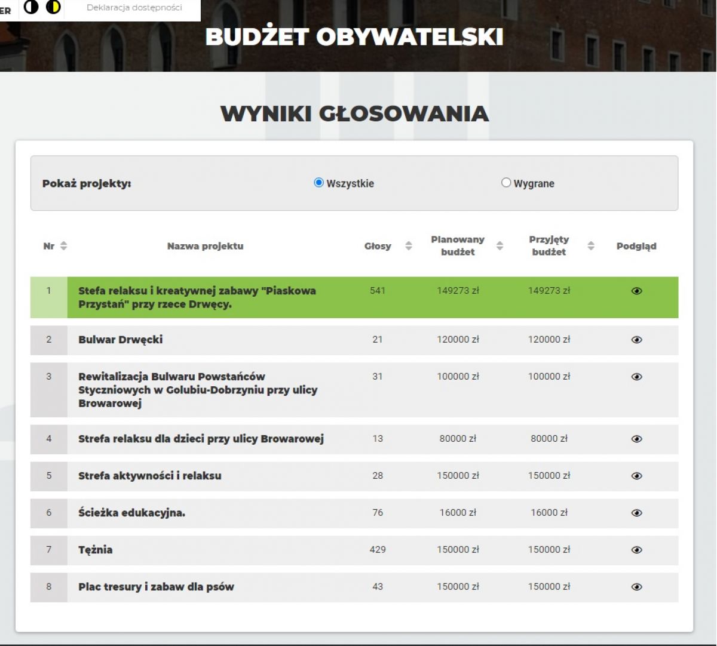The height and width of the screenshot is (646, 717).
Task: Click planned budget 16000 zł
Action: click(458, 513)
